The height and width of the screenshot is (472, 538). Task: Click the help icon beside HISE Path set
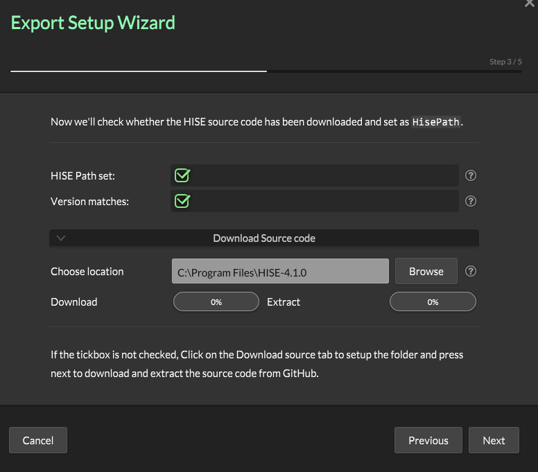pyautogui.click(x=471, y=176)
